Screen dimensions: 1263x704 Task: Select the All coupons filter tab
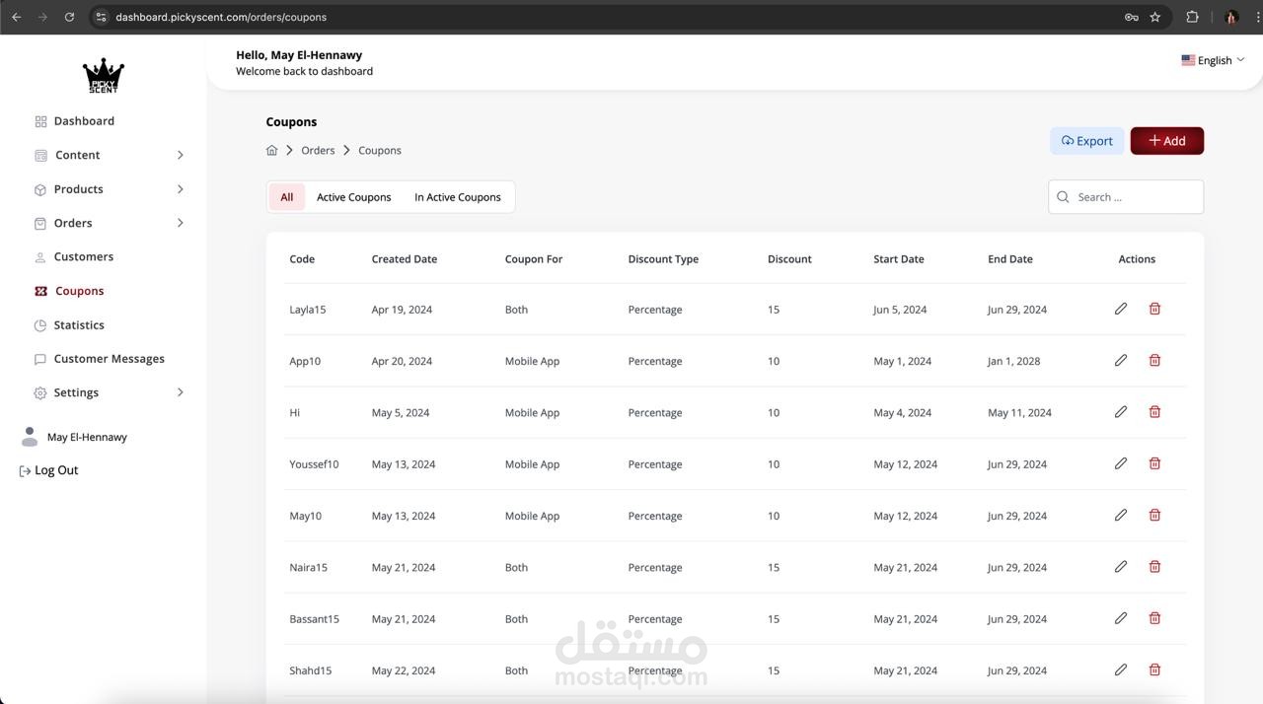[x=287, y=197]
